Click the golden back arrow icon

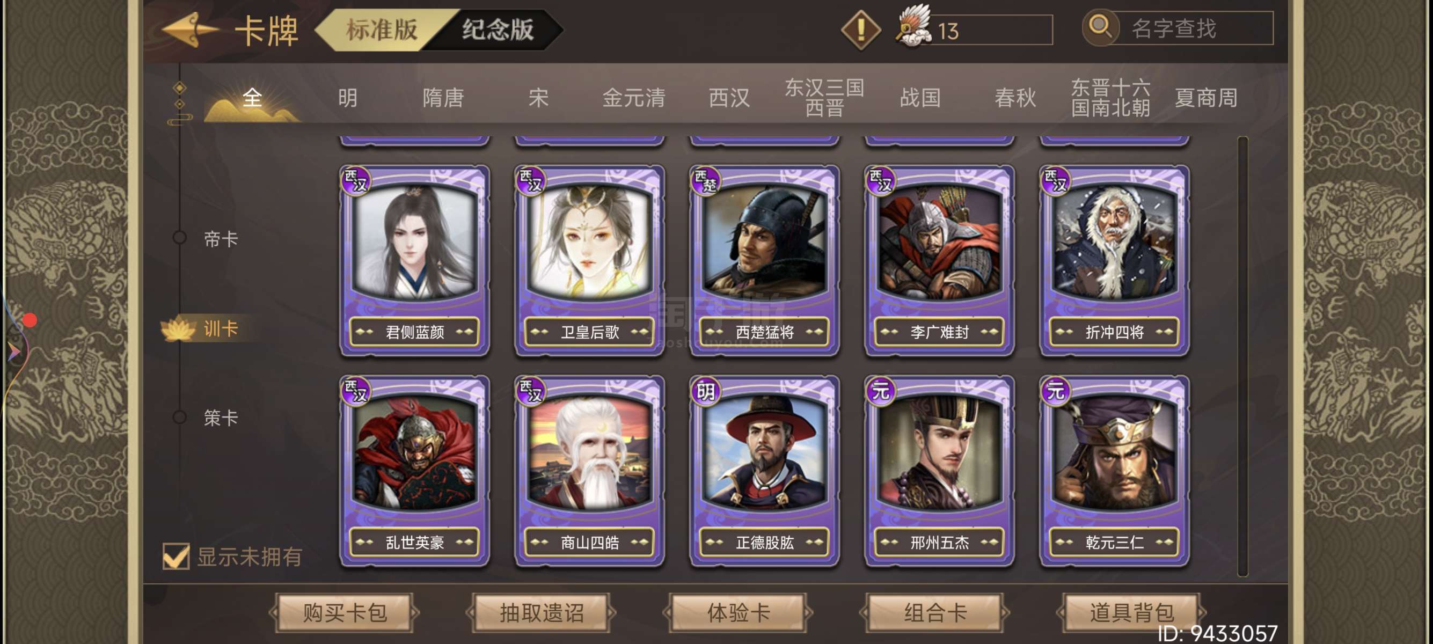[188, 29]
